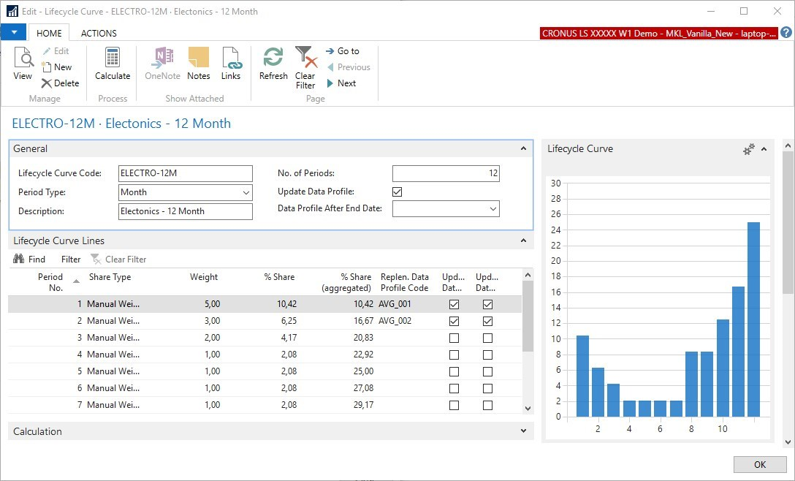Uncheck the Update Data Profile checkbox
795x481 pixels.
[397, 192]
